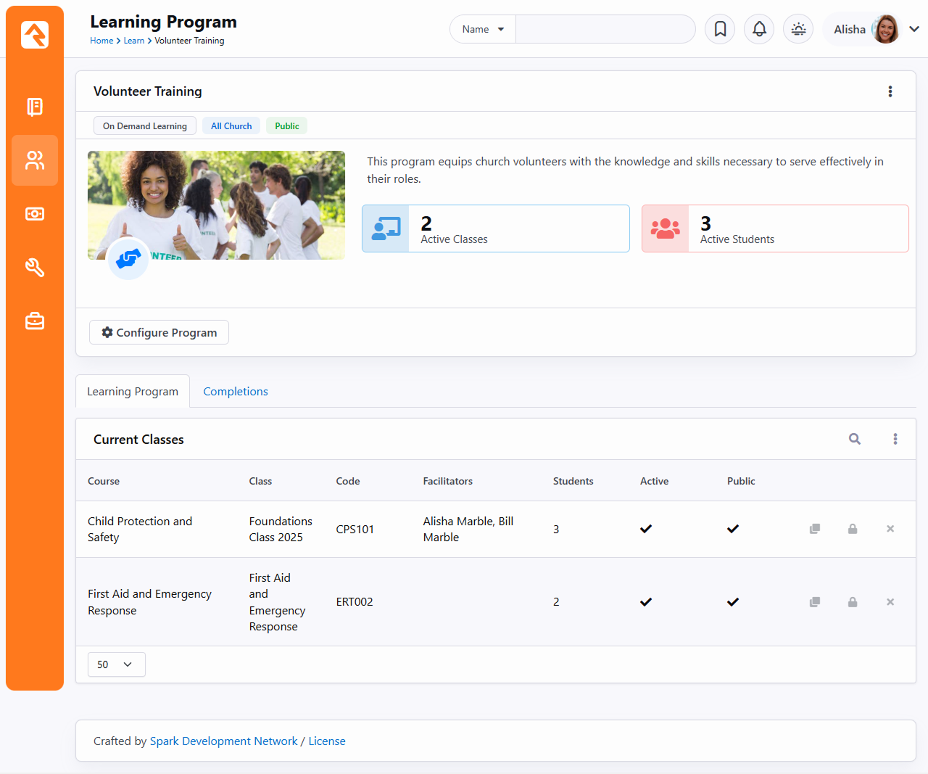Delete the Foundations Class 2025 row

(890, 529)
